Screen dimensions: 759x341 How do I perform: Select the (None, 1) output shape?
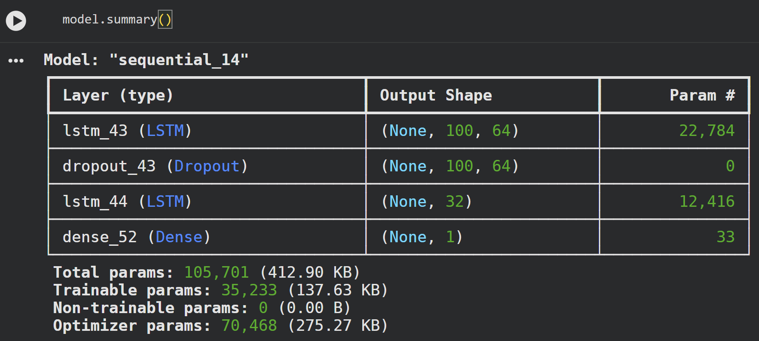pos(422,237)
